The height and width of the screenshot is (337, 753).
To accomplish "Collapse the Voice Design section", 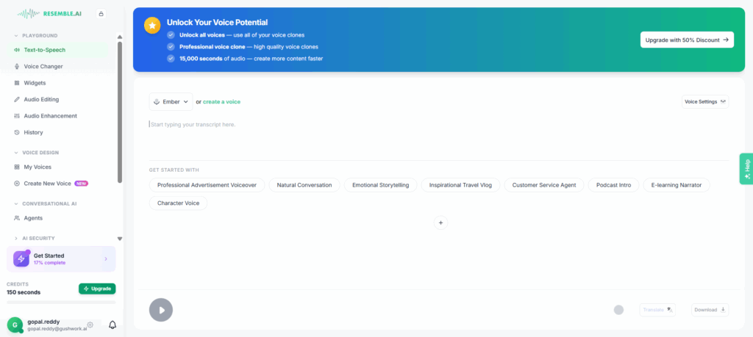I will point(16,153).
